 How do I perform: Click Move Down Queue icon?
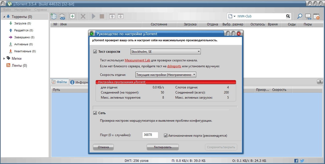[x=120, y=16]
